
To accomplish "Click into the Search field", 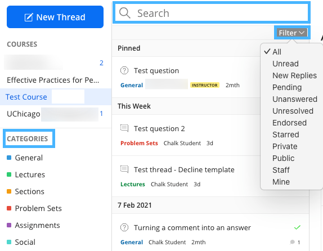I will 212,13.
